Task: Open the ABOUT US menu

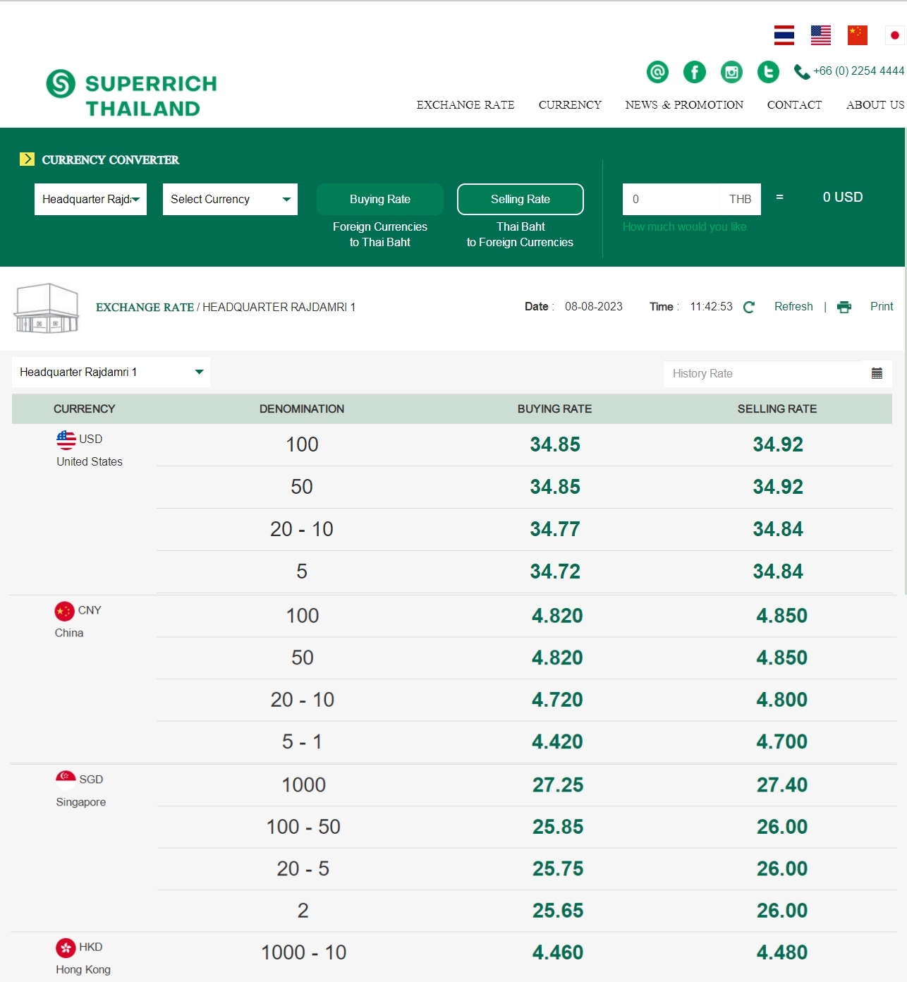Action: [875, 104]
